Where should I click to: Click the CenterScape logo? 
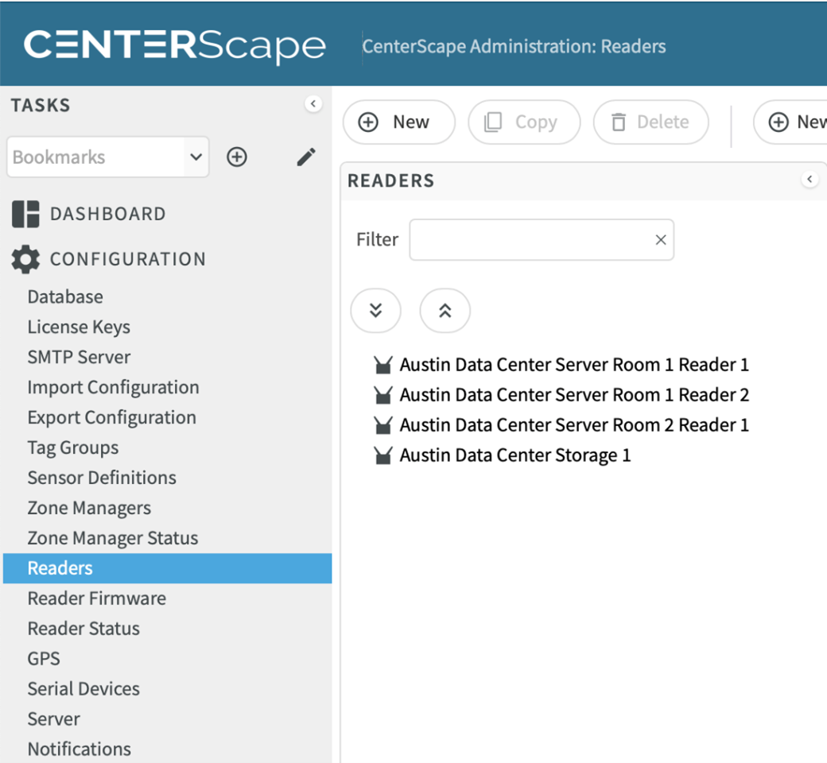[x=175, y=45]
